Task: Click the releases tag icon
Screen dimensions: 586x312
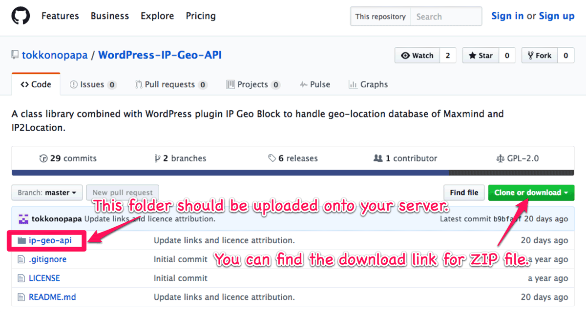Action: click(x=272, y=158)
